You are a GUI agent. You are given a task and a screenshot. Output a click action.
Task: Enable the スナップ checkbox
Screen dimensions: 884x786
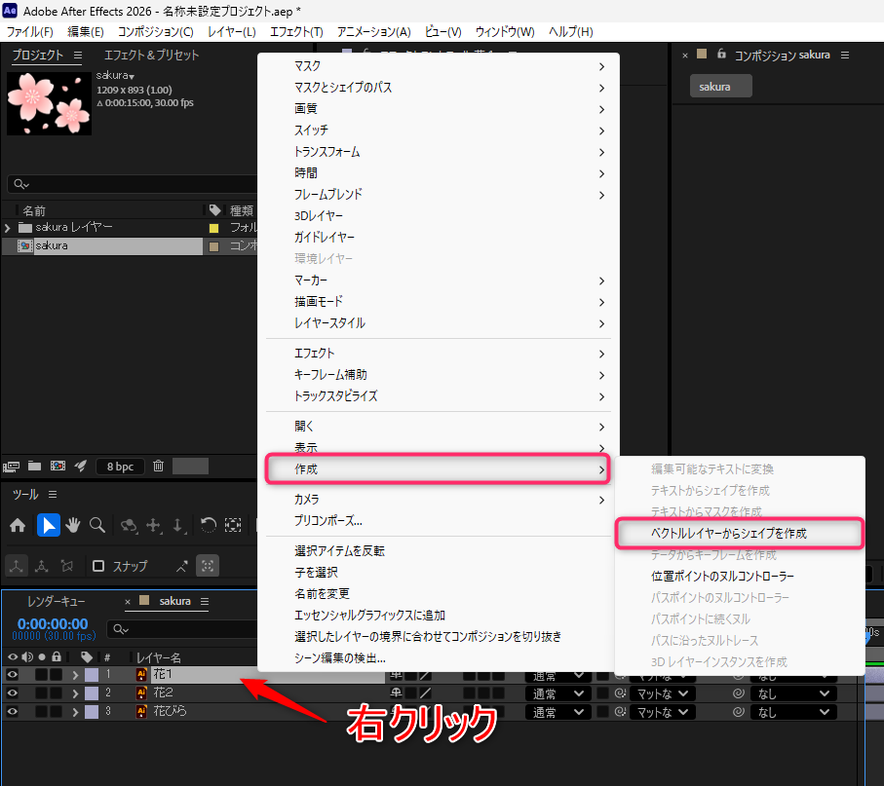click(98, 566)
